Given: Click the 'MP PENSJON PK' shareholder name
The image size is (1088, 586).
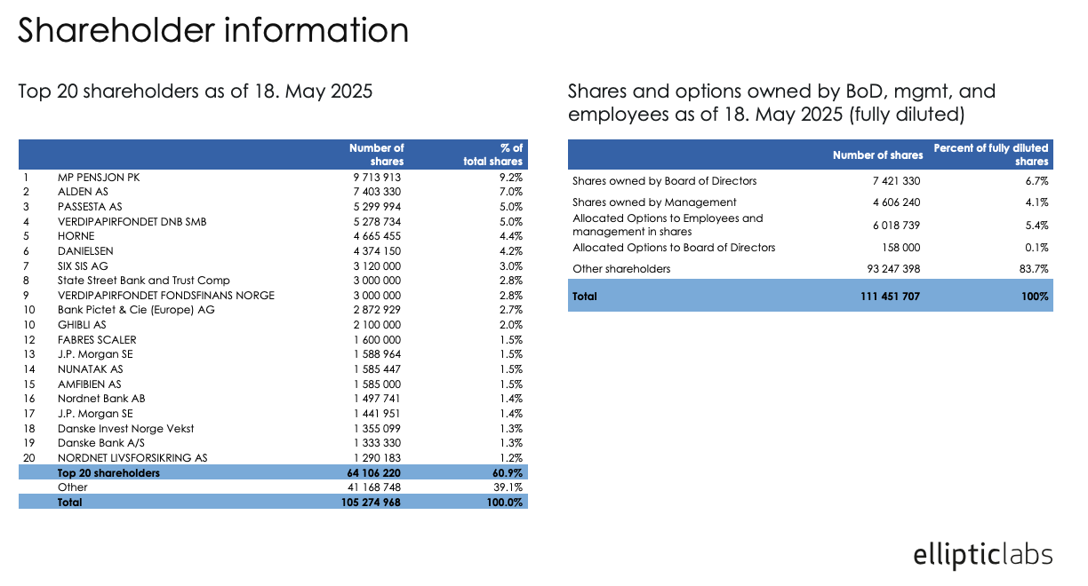Looking at the screenshot, I should (x=99, y=178).
